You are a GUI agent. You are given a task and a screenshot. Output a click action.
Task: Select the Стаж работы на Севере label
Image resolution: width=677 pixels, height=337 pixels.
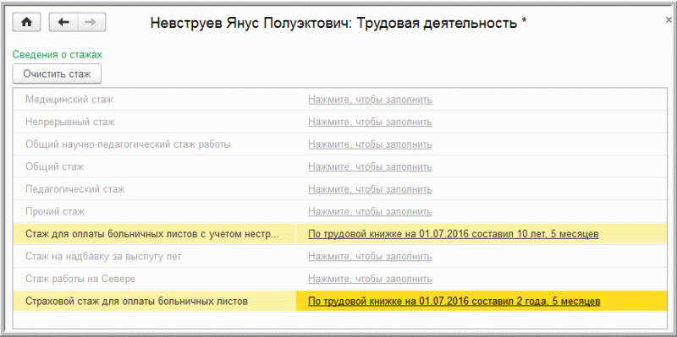point(80,279)
